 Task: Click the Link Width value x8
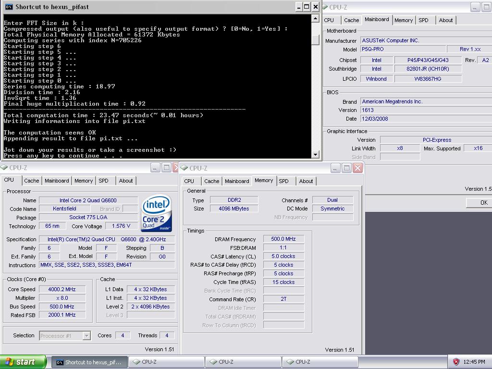click(400, 148)
